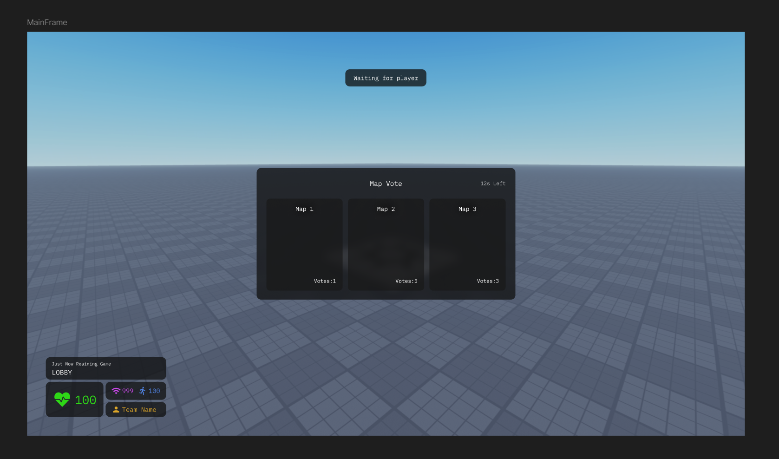779x459 pixels.
Task: Click the LOBBY status panel
Action: [106, 368]
